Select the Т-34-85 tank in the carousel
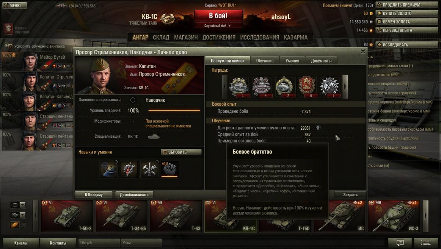Screen dimensions: 441x249 click(122, 216)
